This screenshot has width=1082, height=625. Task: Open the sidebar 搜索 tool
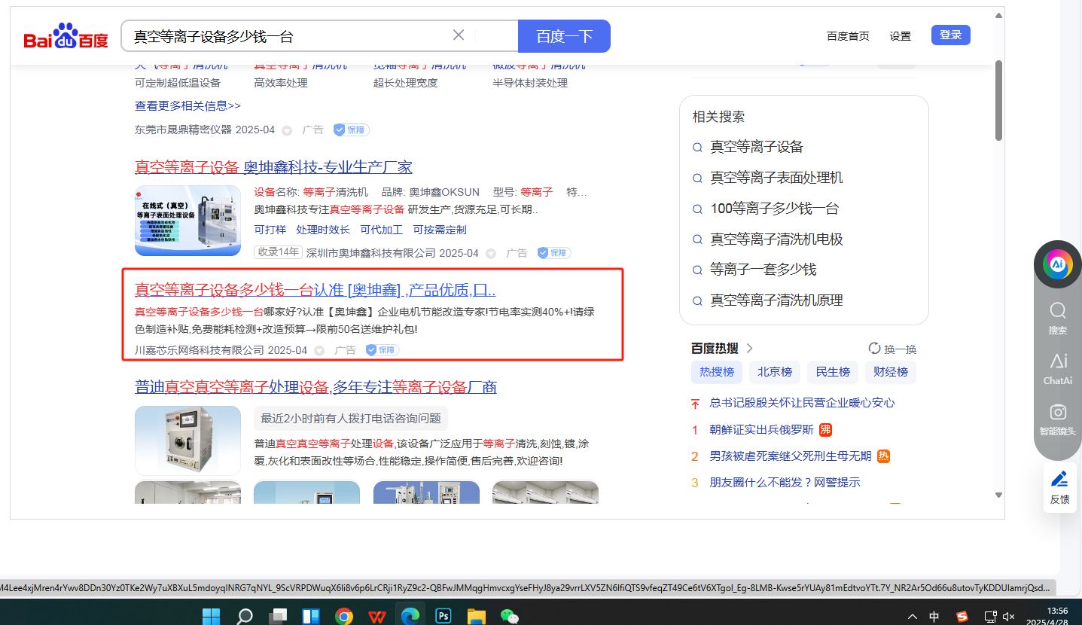pyautogui.click(x=1057, y=319)
